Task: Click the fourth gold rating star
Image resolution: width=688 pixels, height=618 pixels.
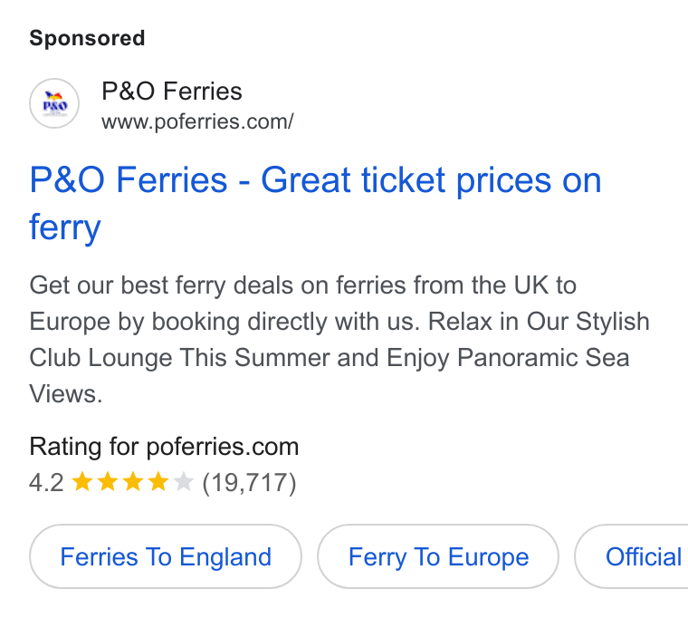Action: tap(158, 481)
